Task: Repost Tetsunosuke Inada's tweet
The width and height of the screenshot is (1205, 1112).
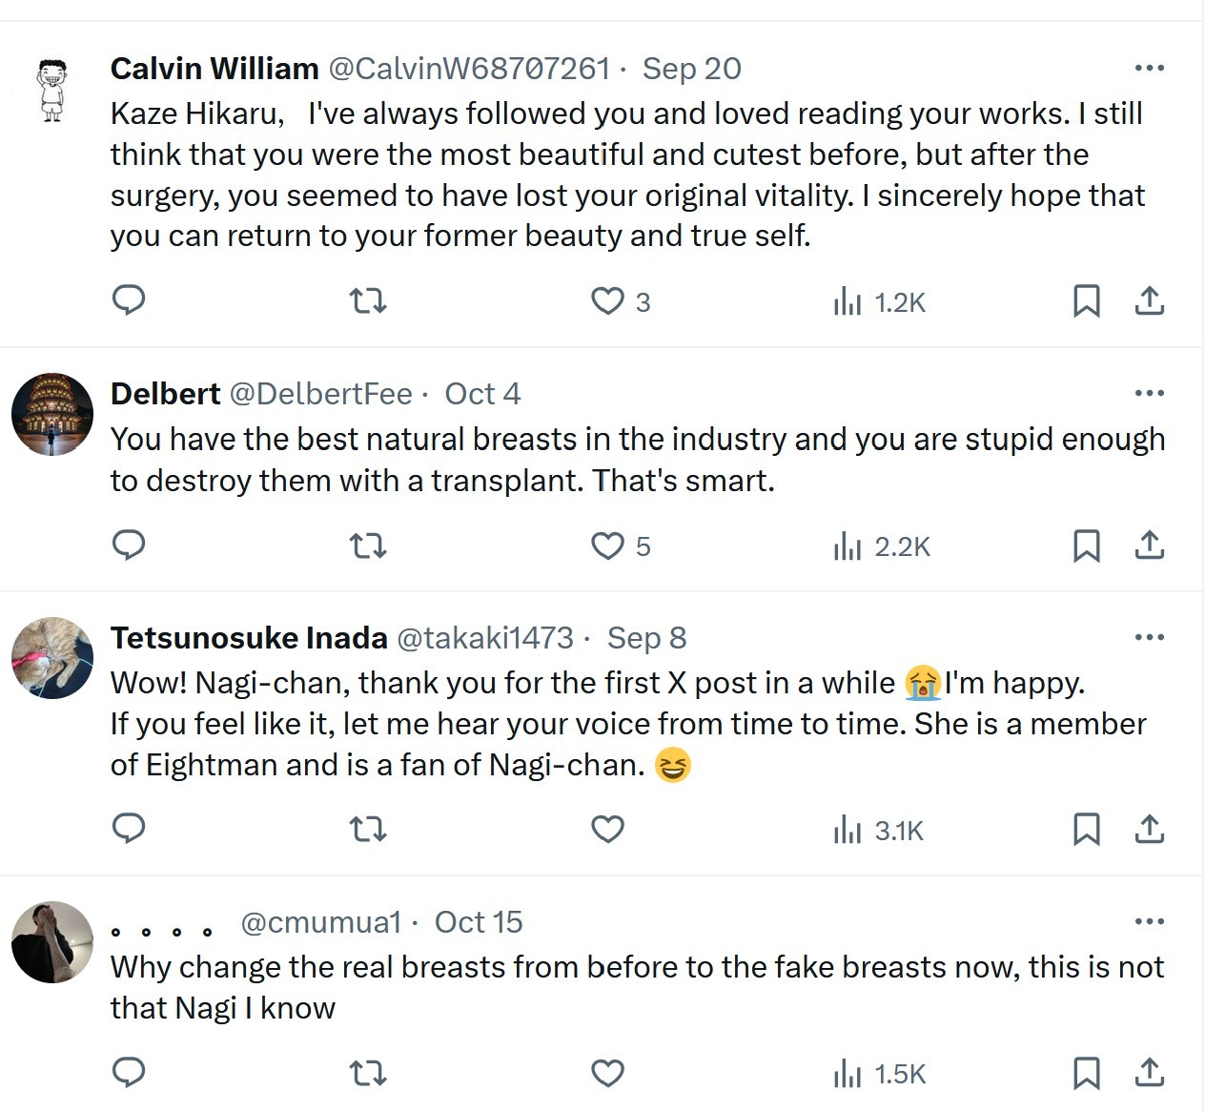Action: 368,830
